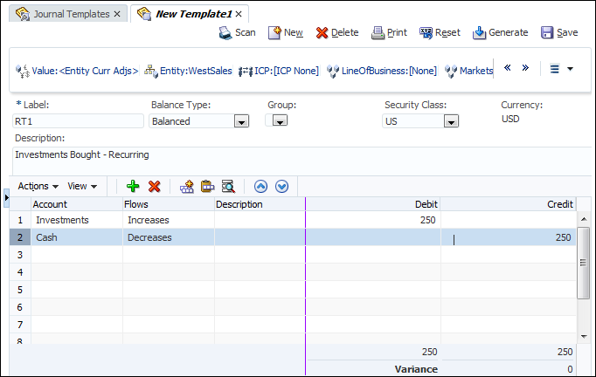The height and width of the screenshot is (377, 596).
Task: Select the Investments account cell
Action: pos(77,220)
